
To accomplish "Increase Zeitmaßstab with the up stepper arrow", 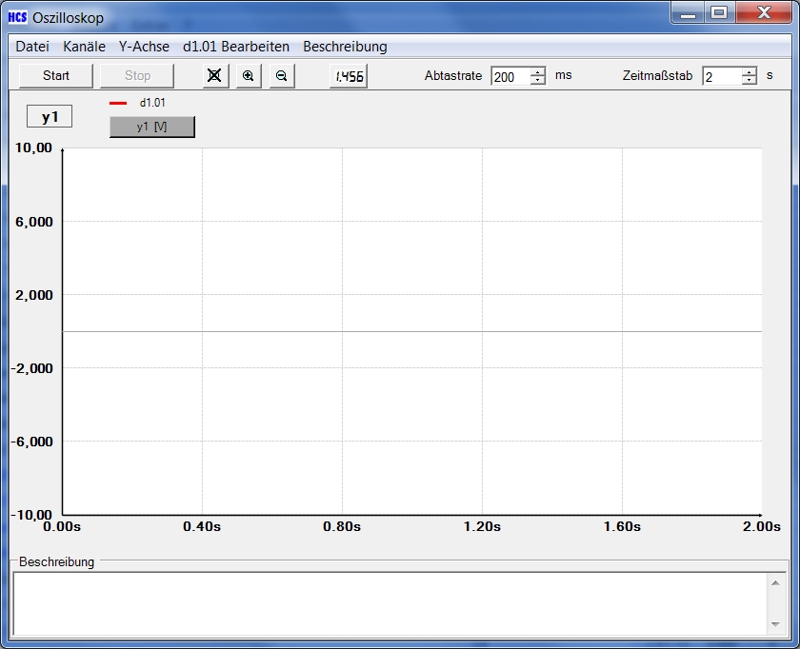I will coord(749,70).
